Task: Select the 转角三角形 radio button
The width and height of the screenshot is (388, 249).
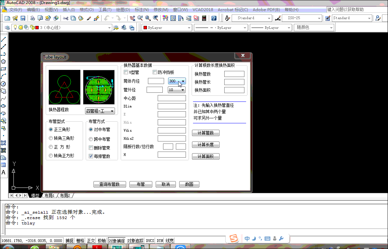Action: tap(51, 138)
